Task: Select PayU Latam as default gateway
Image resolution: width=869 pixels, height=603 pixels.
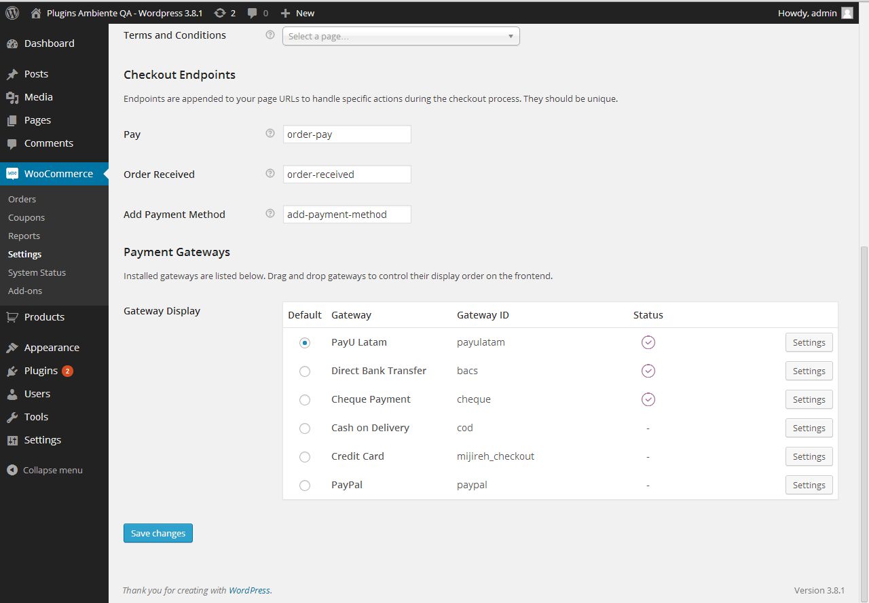Action: tap(305, 343)
